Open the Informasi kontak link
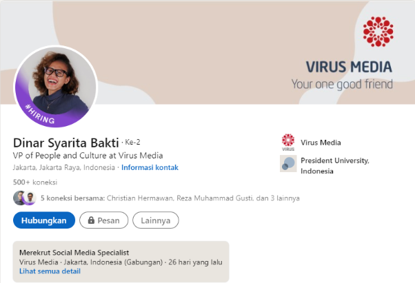 pyautogui.click(x=150, y=167)
